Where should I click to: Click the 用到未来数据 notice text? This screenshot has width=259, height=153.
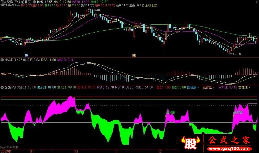coord(10,147)
